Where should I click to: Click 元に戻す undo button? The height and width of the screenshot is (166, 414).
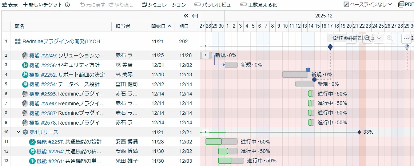[92, 5]
